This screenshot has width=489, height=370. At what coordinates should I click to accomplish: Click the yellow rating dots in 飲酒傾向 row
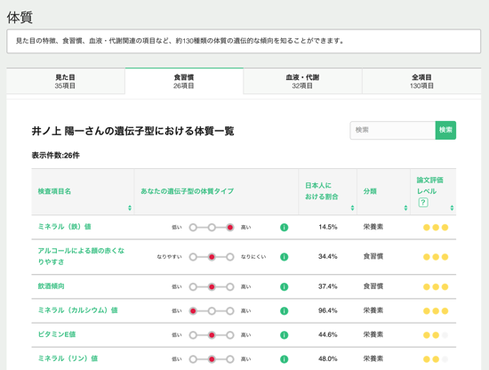pos(436,286)
